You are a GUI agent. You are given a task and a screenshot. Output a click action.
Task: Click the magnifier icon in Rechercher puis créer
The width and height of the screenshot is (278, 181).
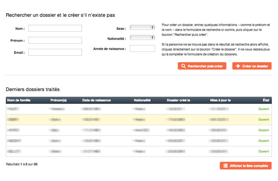[x=183, y=66]
